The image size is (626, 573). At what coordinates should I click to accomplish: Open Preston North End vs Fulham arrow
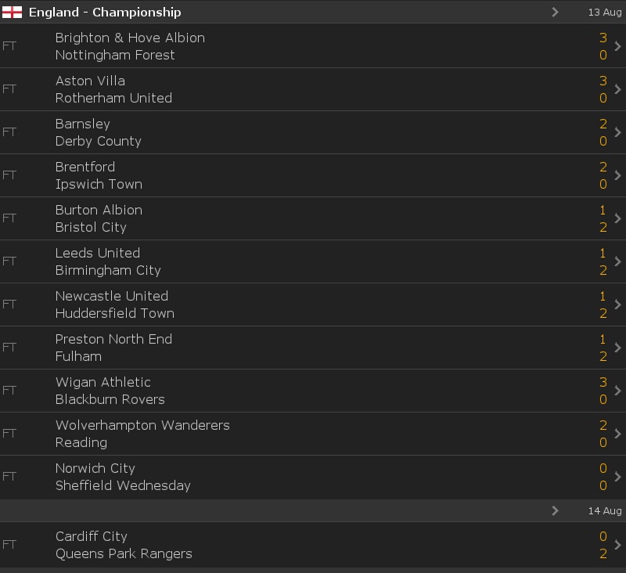[x=617, y=348]
